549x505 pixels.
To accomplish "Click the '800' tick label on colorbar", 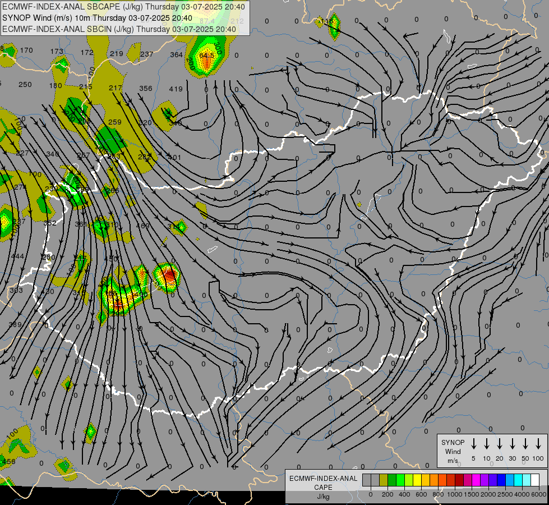I will point(438,494).
